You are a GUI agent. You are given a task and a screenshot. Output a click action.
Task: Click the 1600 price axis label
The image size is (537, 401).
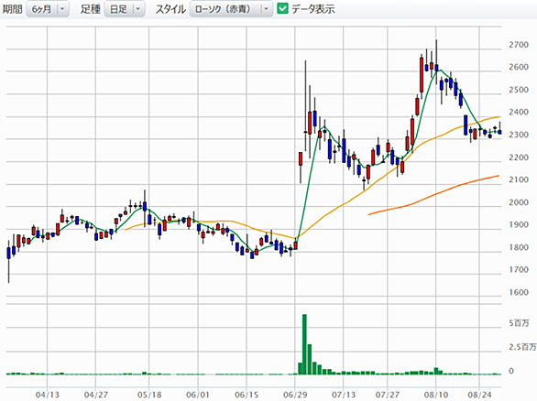pos(519,293)
